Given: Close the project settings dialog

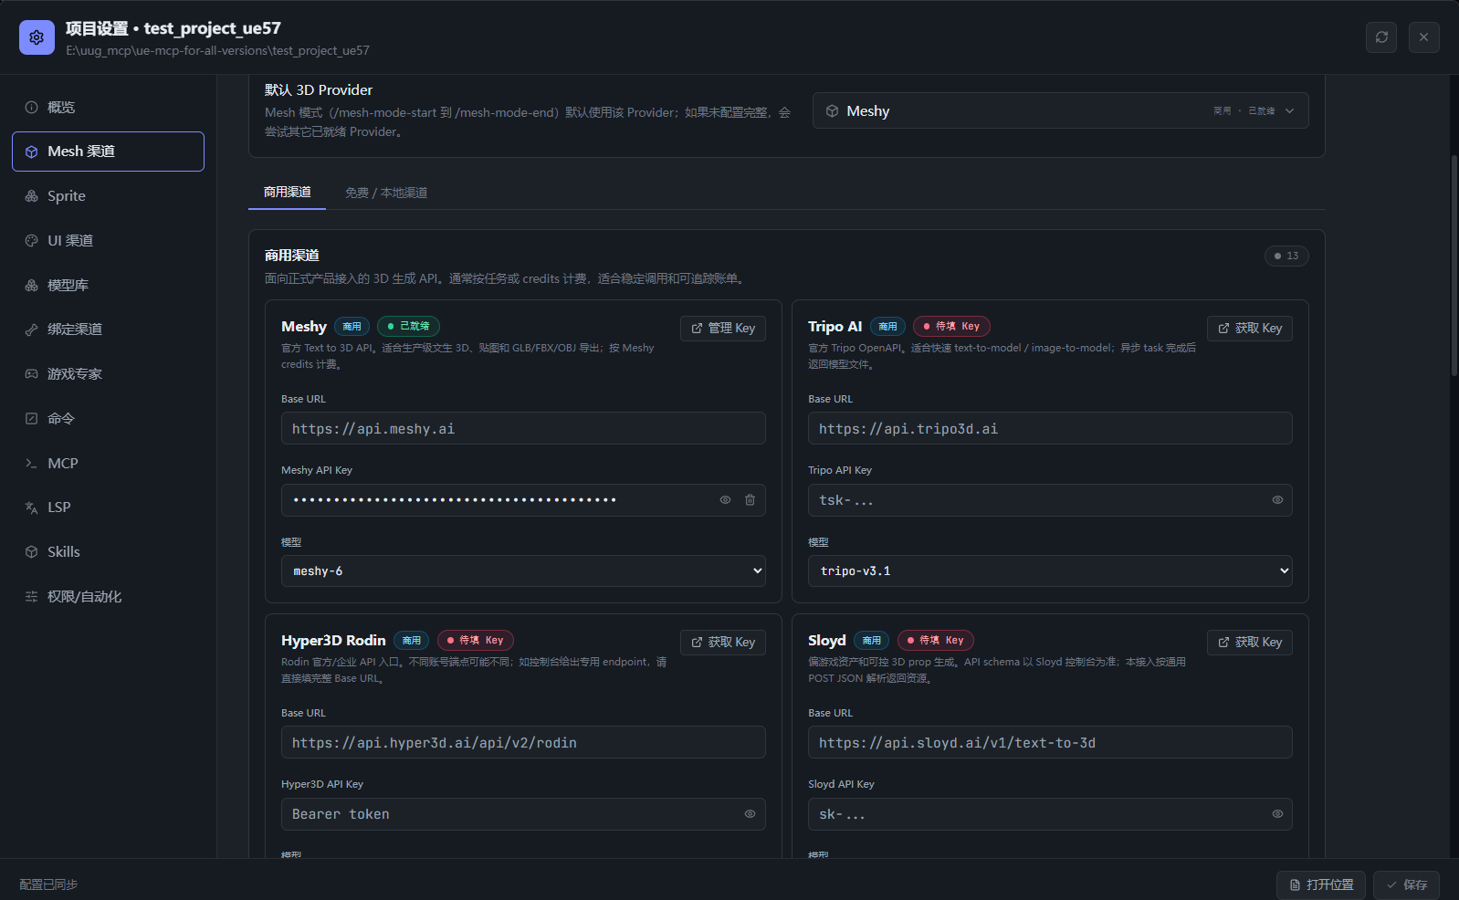Looking at the screenshot, I should 1424,37.
